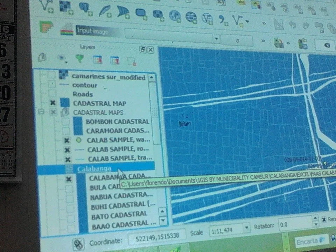The image size is (336, 252).
Task: Increase Rotation with the up stepper arrow
Action: pos(315,218)
